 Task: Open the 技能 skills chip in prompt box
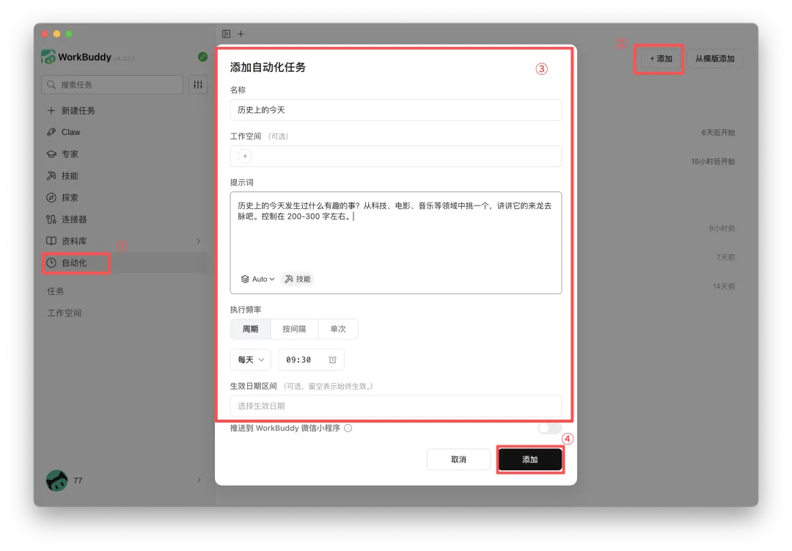click(x=298, y=279)
